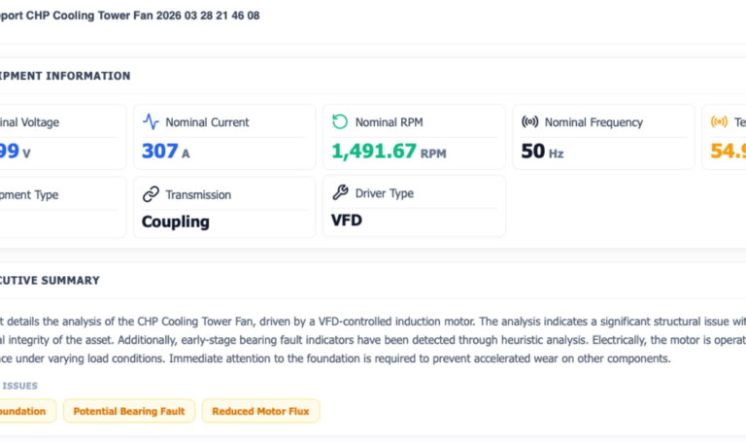Click the Nominal Frequency broadcast icon
The image size is (746, 443).
(529, 121)
